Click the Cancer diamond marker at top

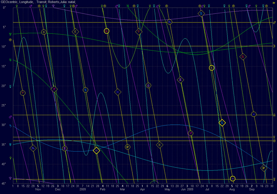pyautogui.click(x=201, y=13)
